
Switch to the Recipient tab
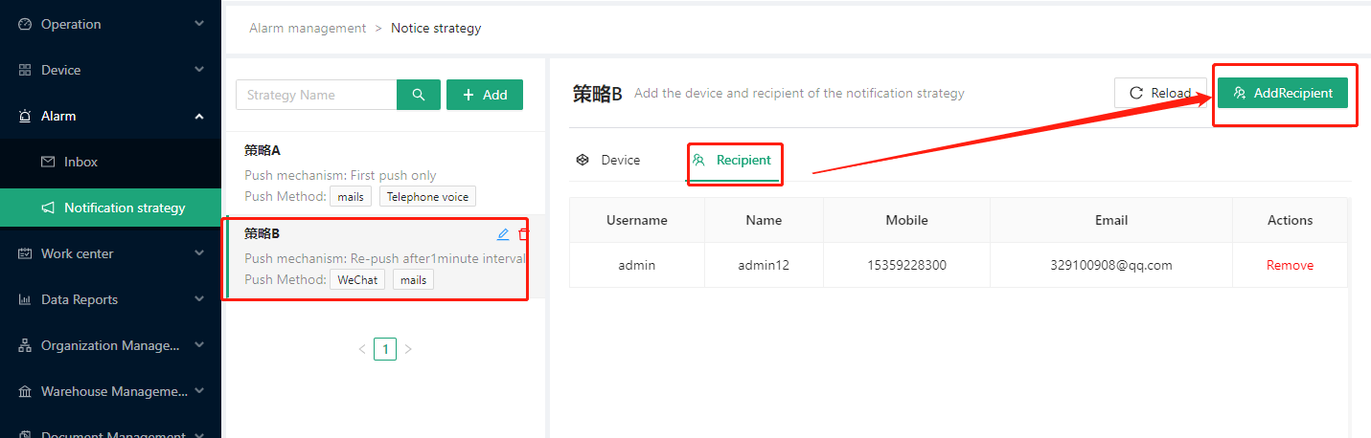[732, 160]
